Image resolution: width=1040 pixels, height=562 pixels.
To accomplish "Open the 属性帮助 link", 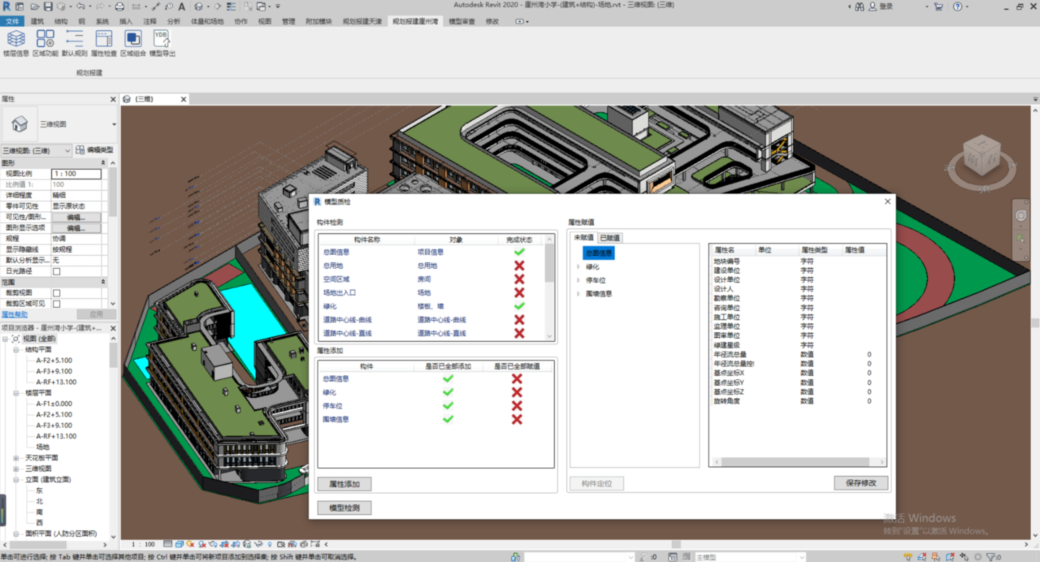I will click(15, 314).
